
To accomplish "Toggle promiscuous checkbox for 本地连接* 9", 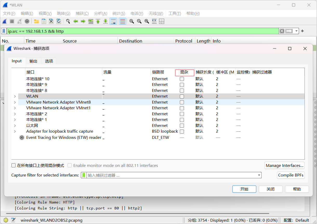I will [x=182, y=85].
